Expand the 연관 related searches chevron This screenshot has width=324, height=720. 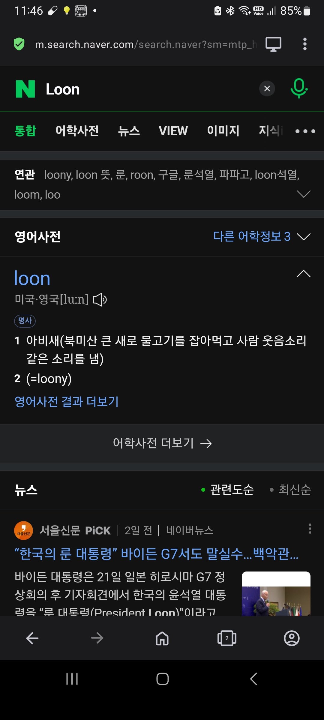point(304,194)
